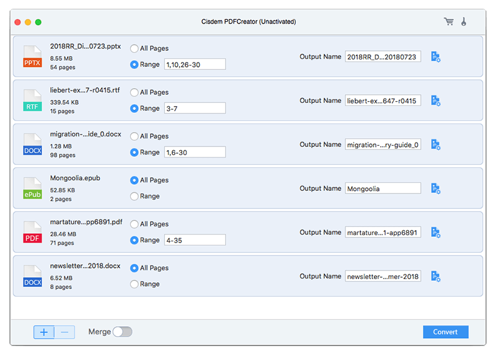
Task: Click the range field showing 1,6-30
Action: coord(195,152)
